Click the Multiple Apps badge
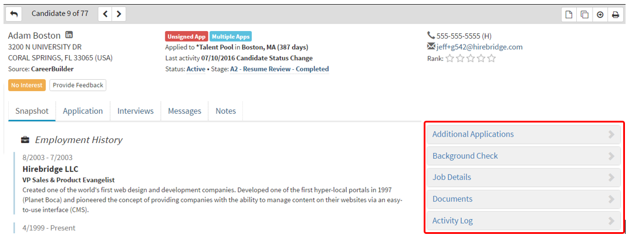Image resolution: width=632 pixels, height=238 pixels. click(x=230, y=36)
